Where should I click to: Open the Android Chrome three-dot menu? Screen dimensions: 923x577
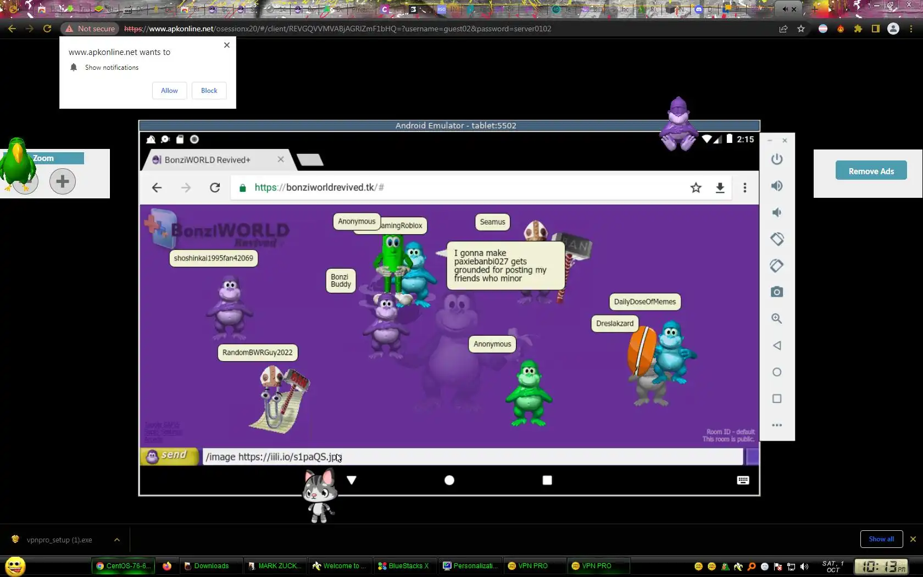coord(745,188)
